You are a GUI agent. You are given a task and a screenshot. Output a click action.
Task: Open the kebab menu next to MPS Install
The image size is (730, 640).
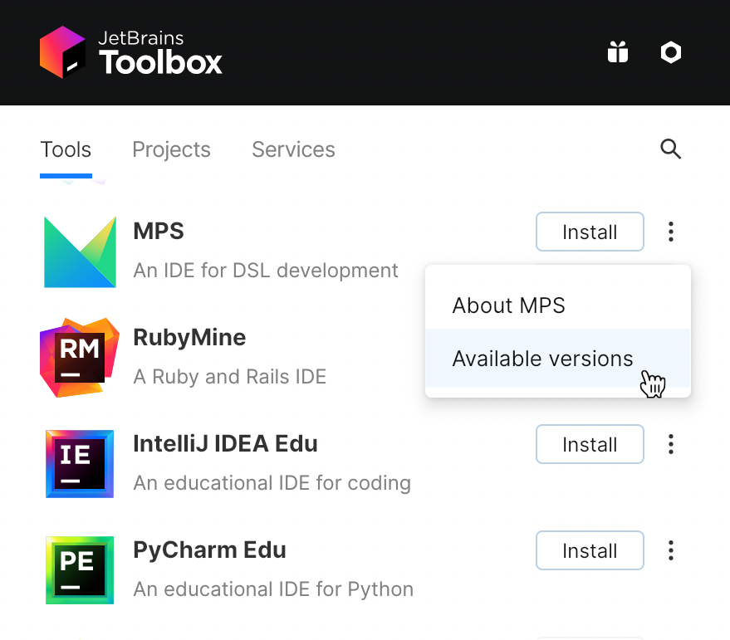coord(670,232)
